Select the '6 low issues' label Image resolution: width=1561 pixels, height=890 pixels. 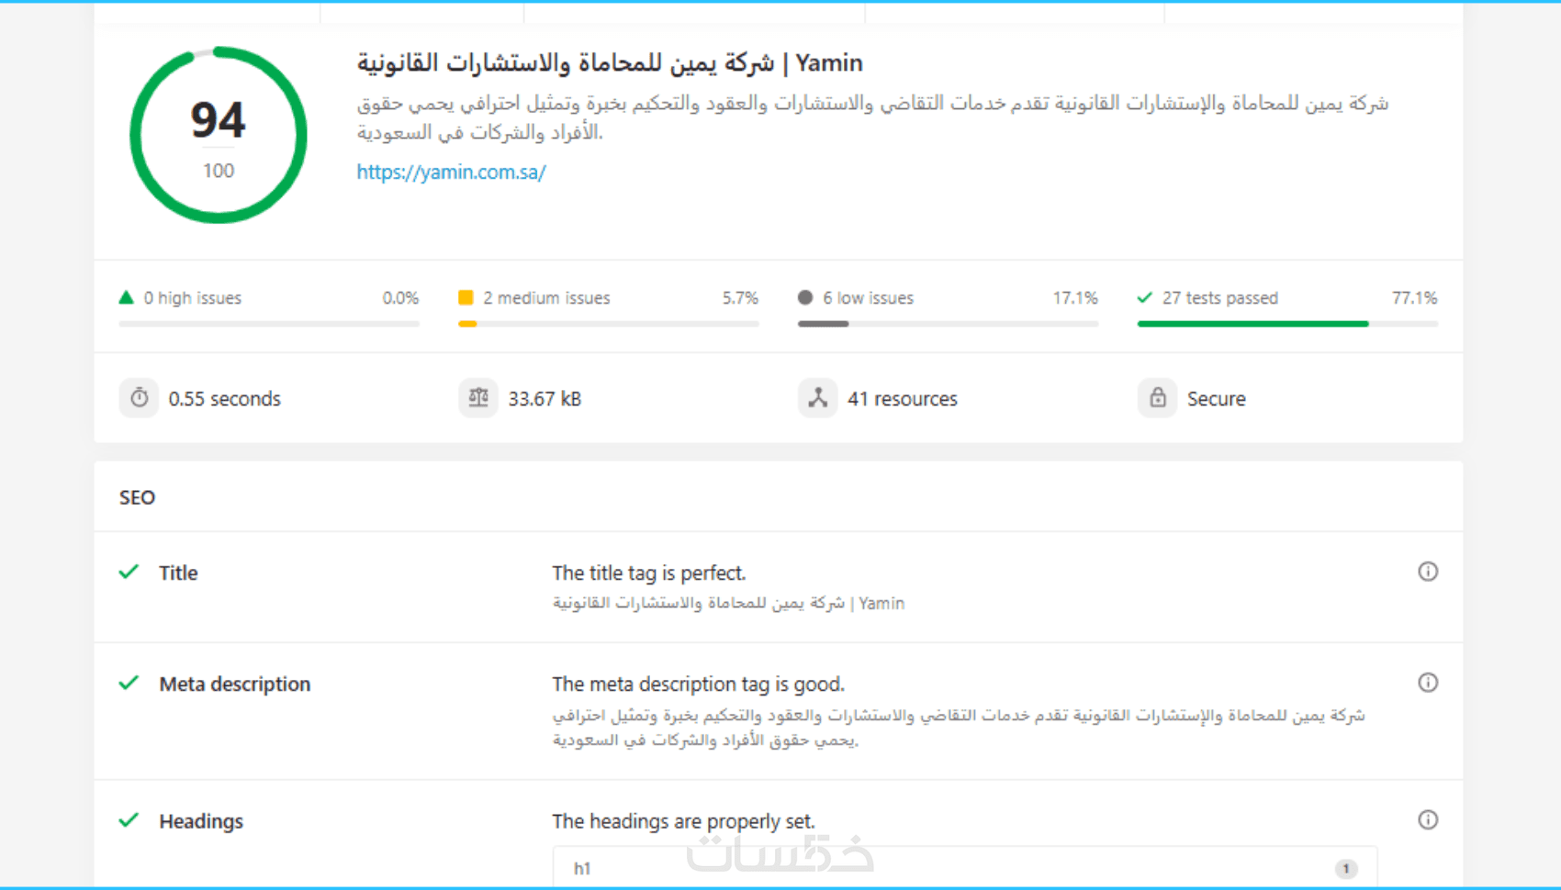coord(868,298)
